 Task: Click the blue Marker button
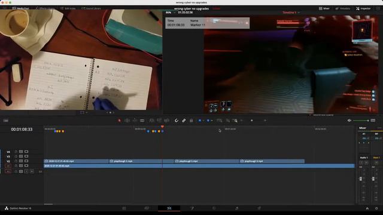pyautogui.click(x=208, y=121)
